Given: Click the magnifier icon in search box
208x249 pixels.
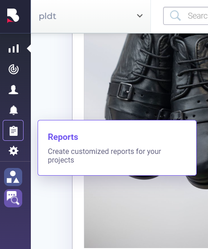Looking at the screenshot, I should (175, 15).
